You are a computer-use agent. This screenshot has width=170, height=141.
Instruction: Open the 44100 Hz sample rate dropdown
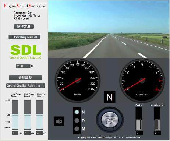tap(23, 66)
